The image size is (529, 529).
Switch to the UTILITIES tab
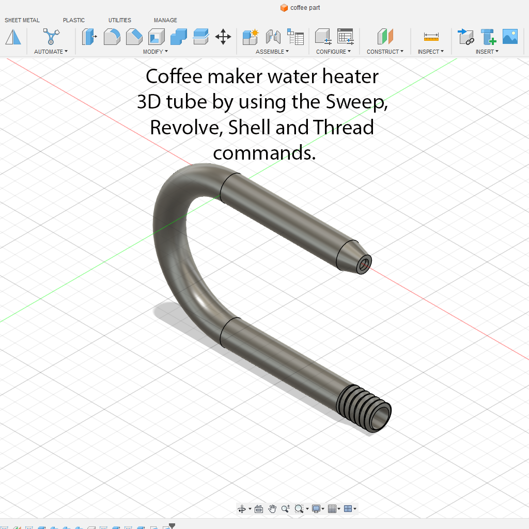pyautogui.click(x=120, y=20)
